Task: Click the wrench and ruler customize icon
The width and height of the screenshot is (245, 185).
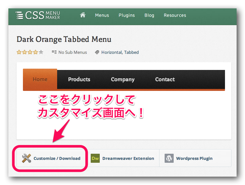Action: [x=26, y=158]
